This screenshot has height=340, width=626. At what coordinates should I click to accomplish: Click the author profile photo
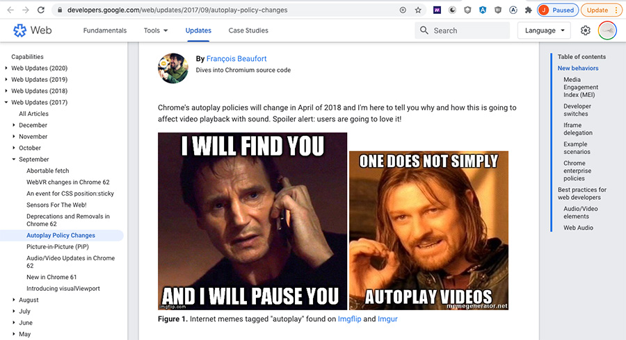click(x=173, y=68)
